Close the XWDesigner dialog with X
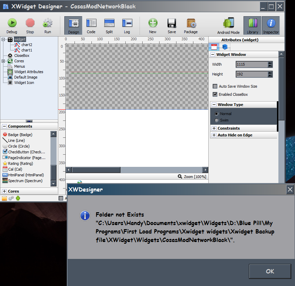 290,189
